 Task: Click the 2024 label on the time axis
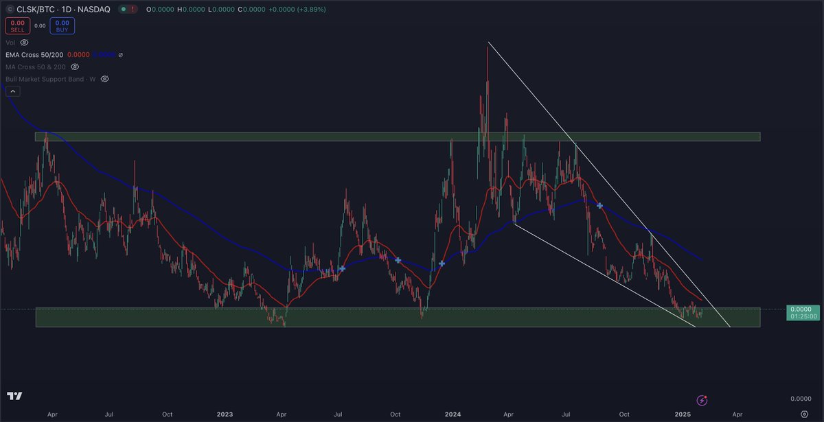(453, 414)
